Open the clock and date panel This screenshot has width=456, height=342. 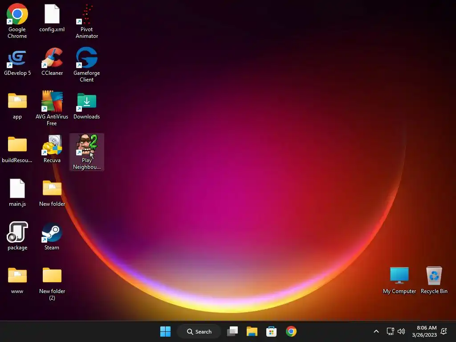(x=424, y=331)
